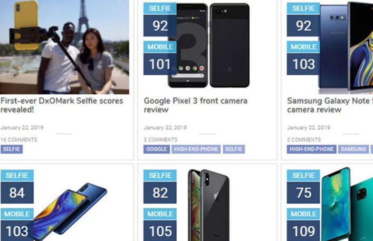The height and width of the screenshot is (241, 373).
Task: Open the green Huawei Mate phone image
Action: click(x=347, y=204)
